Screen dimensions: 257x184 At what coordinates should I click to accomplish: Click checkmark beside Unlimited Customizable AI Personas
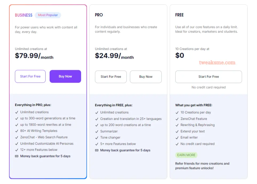pos(17,144)
